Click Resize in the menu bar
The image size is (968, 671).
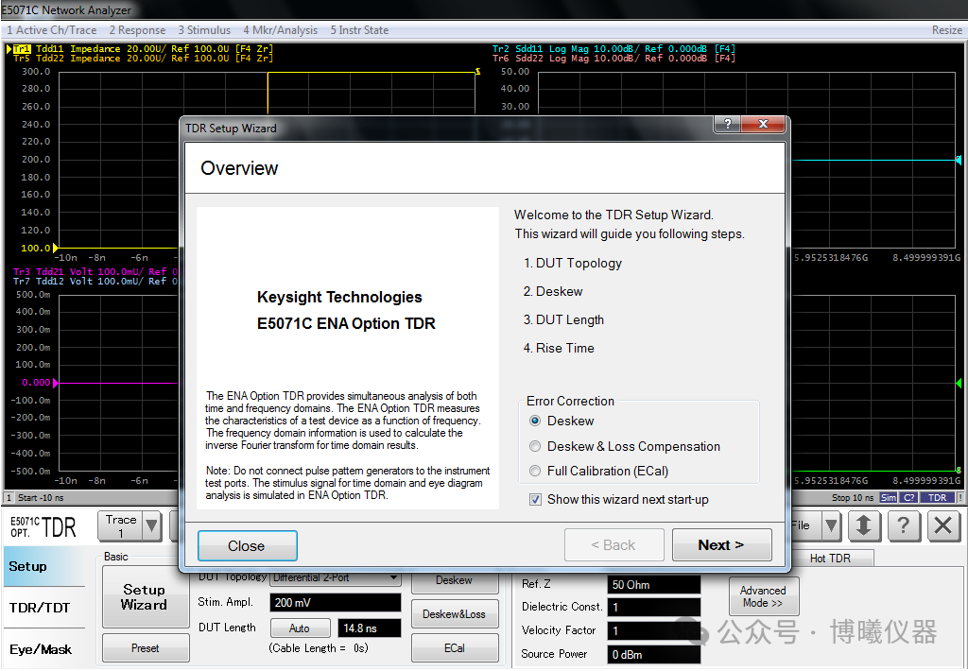(946, 30)
